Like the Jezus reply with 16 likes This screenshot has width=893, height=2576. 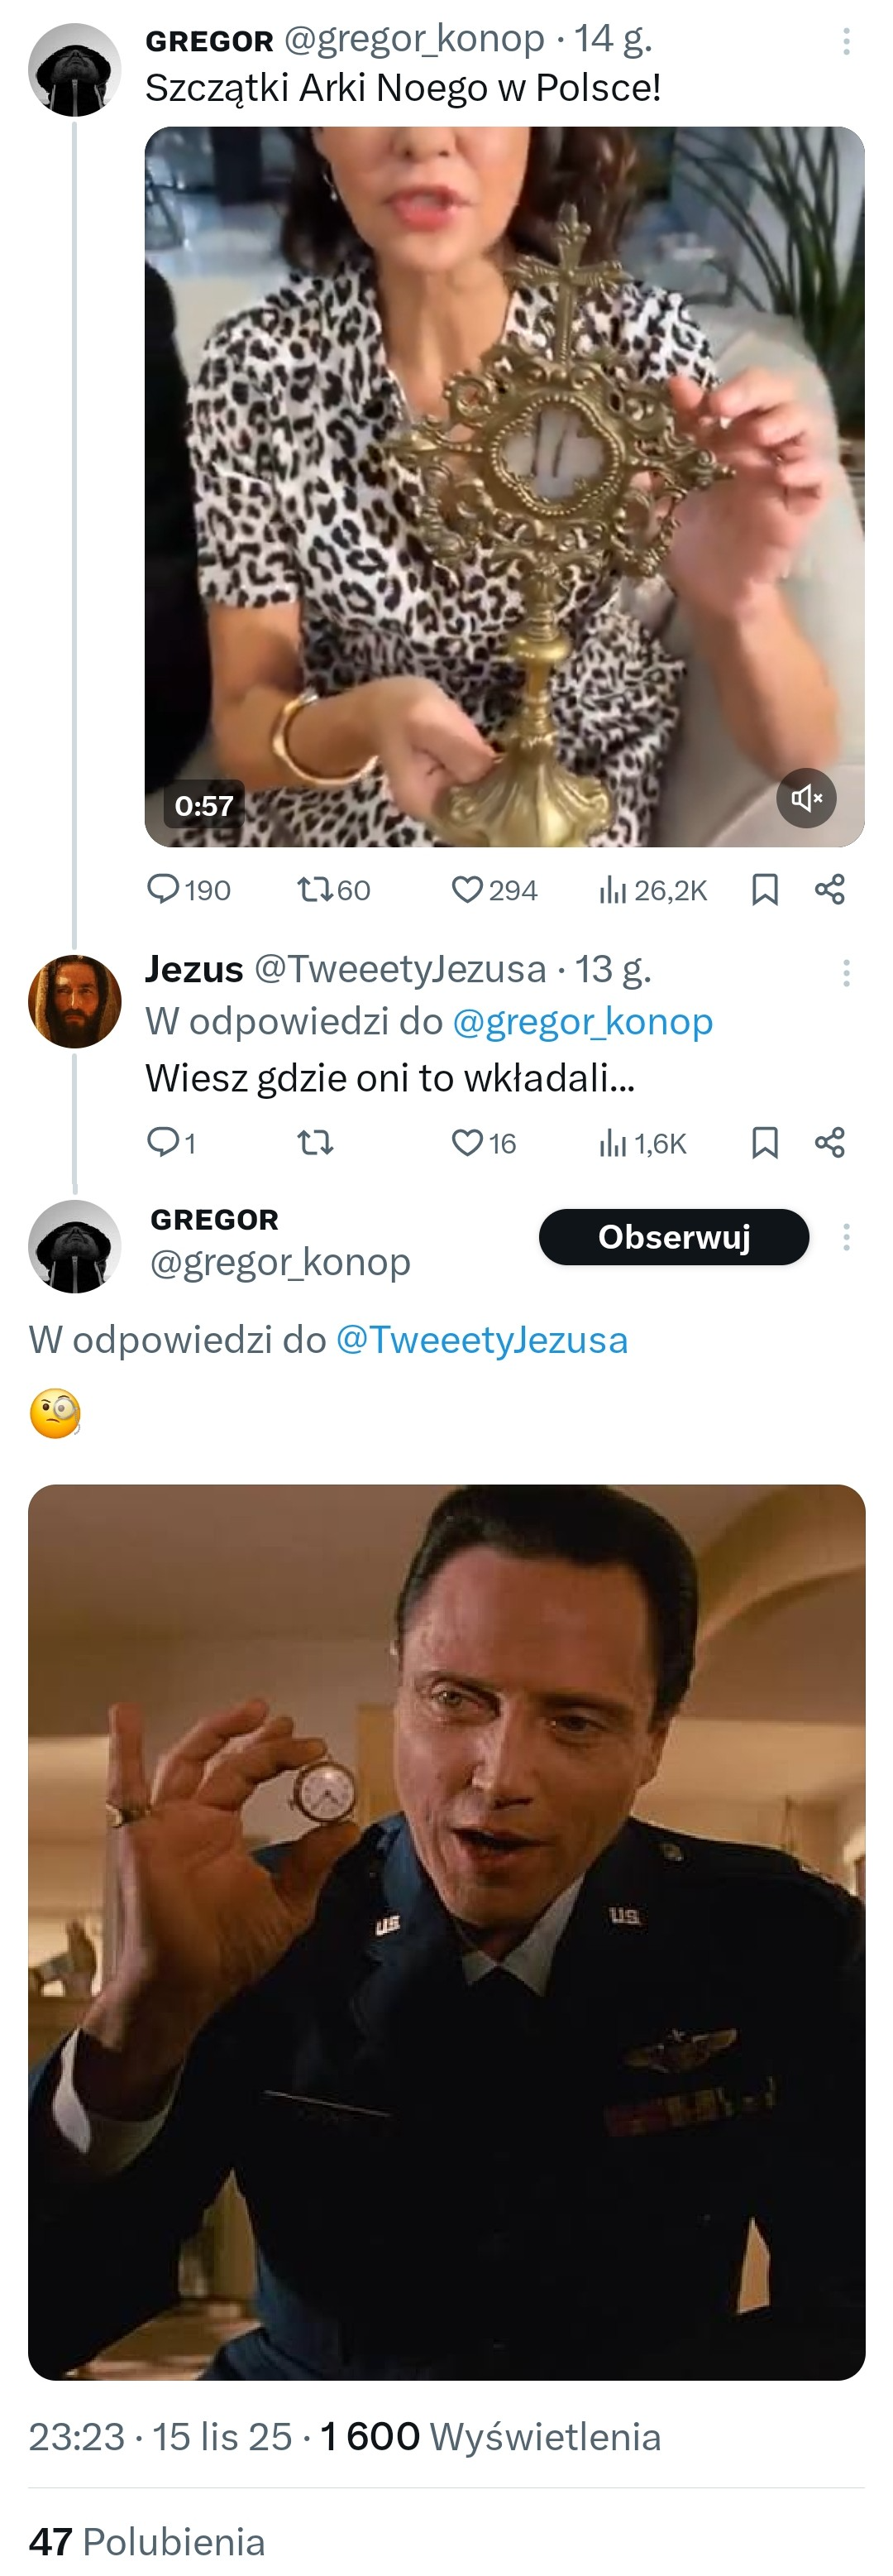[x=467, y=1142]
